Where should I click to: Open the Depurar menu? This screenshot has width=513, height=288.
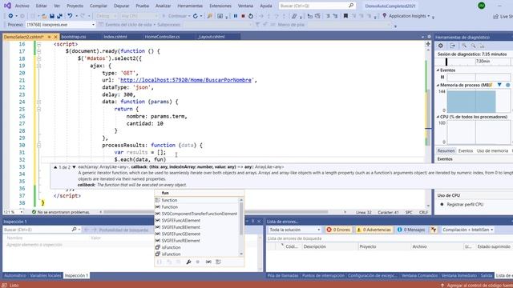[121, 6]
